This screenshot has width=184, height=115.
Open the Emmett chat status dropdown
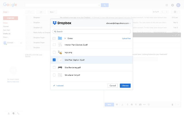(x=11, y=43)
